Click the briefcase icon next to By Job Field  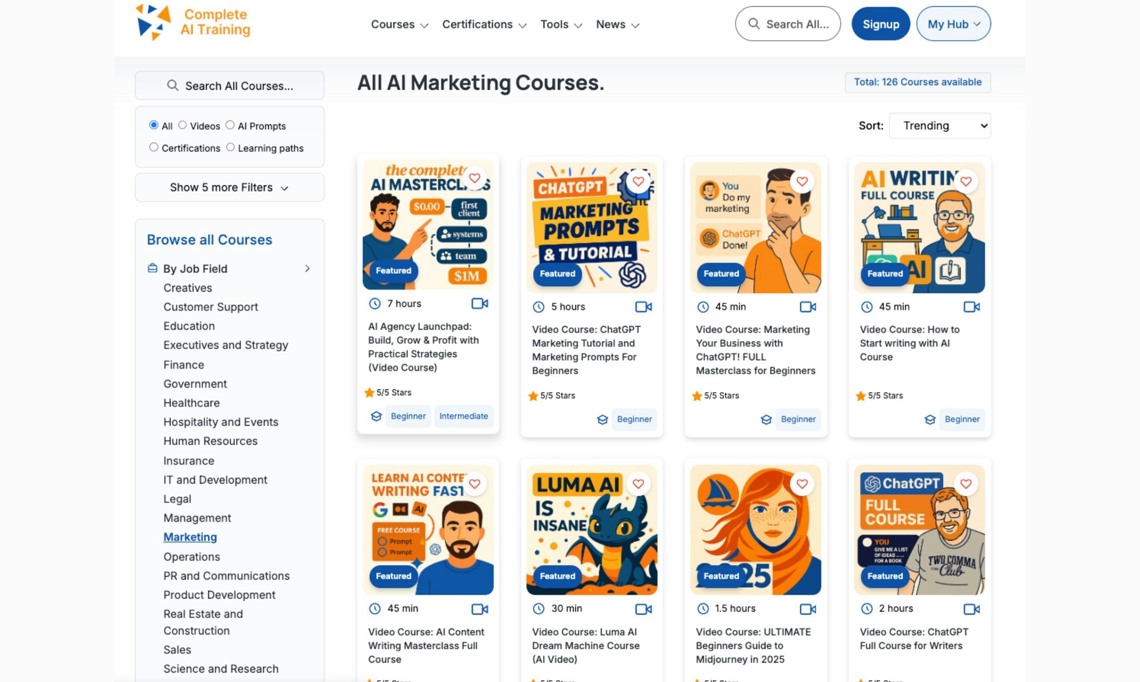[x=152, y=268]
